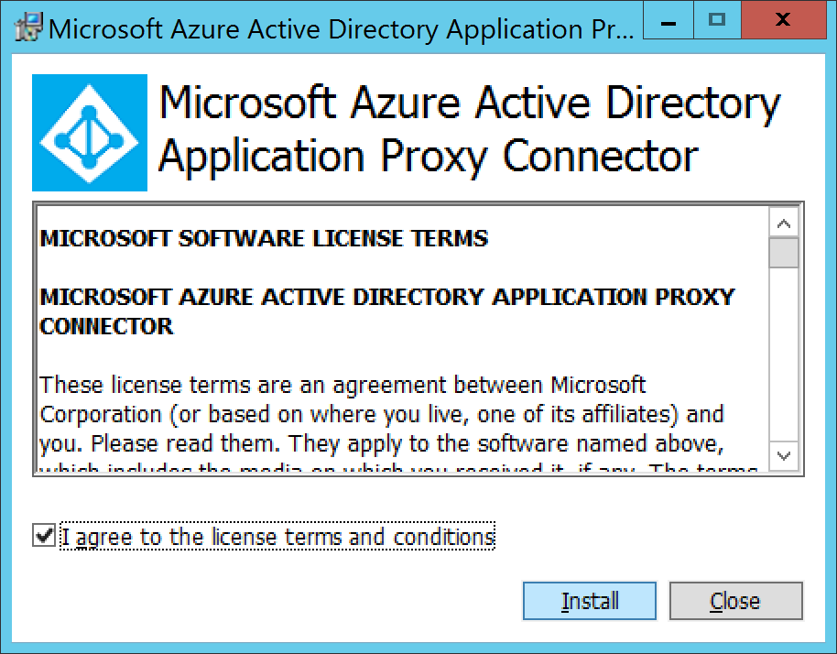Image resolution: width=837 pixels, height=654 pixels.
Task: Click the "I agree to the license terms" label
Action: pyautogui.click(x=277, y=537)
